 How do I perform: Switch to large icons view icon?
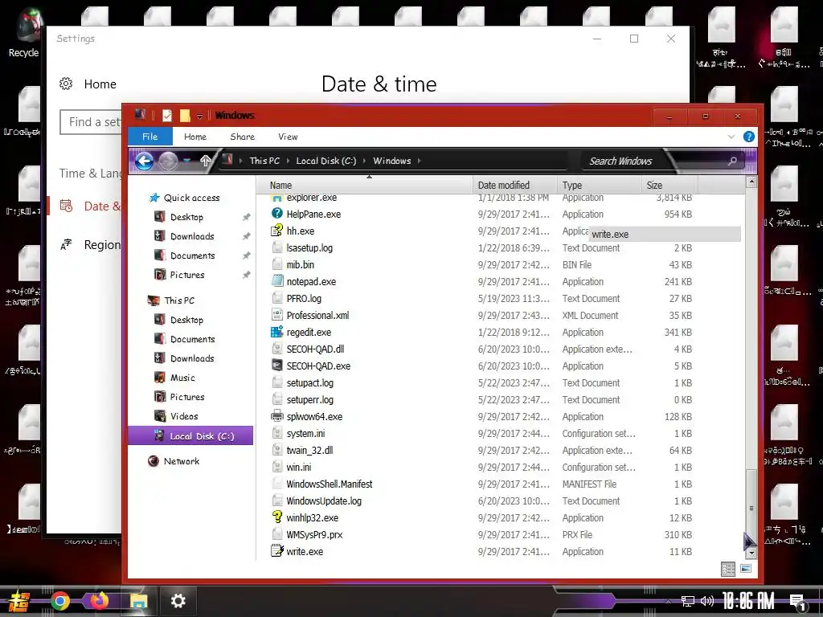point(745,569)
